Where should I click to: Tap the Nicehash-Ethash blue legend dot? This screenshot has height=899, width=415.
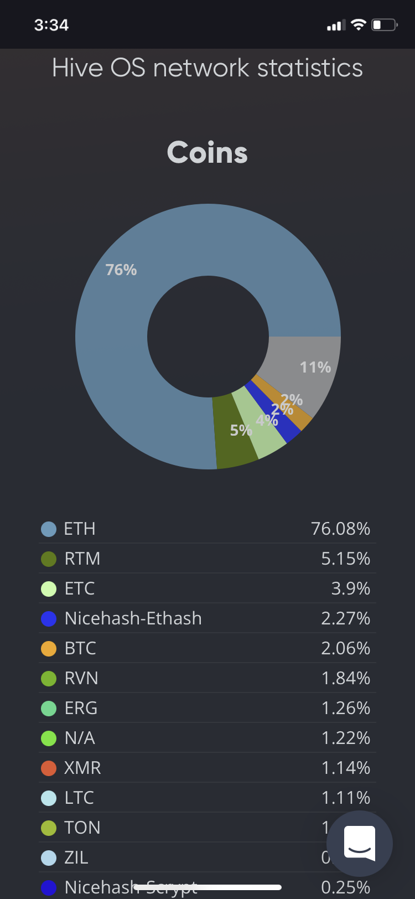click(49, 619)
